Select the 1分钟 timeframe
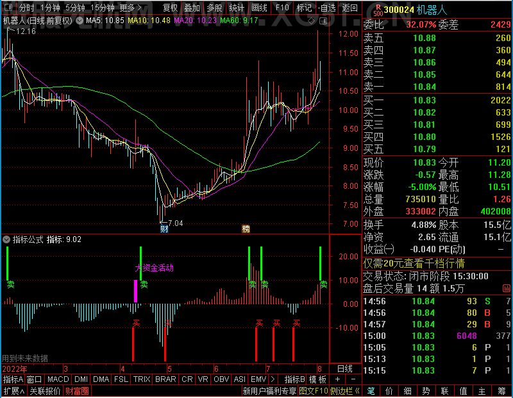 click(50, 8)
